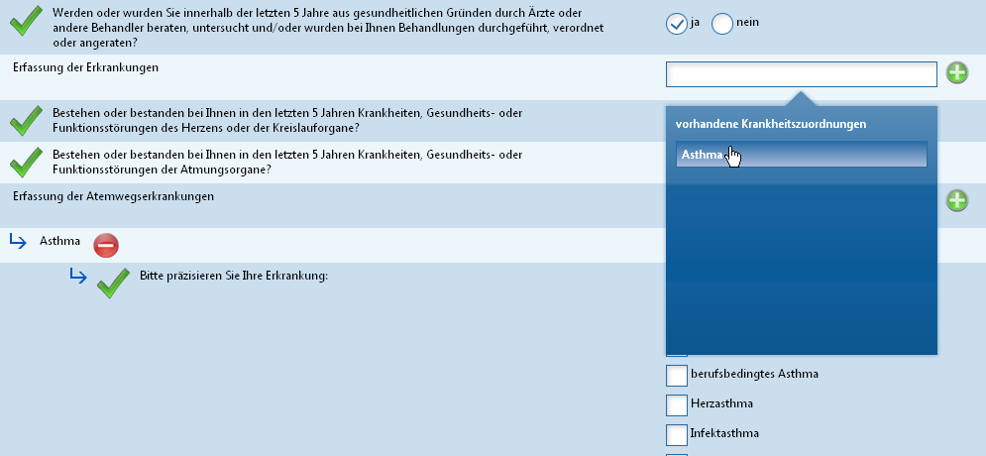986x456 pixels.
Task: Click green checkmark beside Ärzte consultation question
Action: 27,21
